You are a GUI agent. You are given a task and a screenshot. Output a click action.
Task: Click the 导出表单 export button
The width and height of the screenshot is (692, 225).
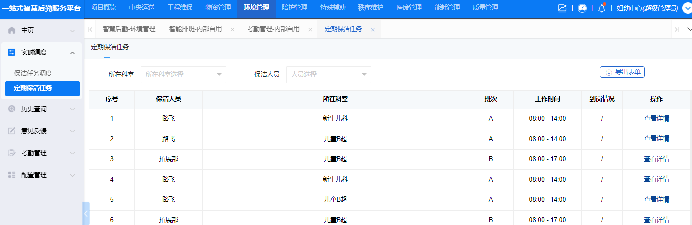[x=622, y=72]
